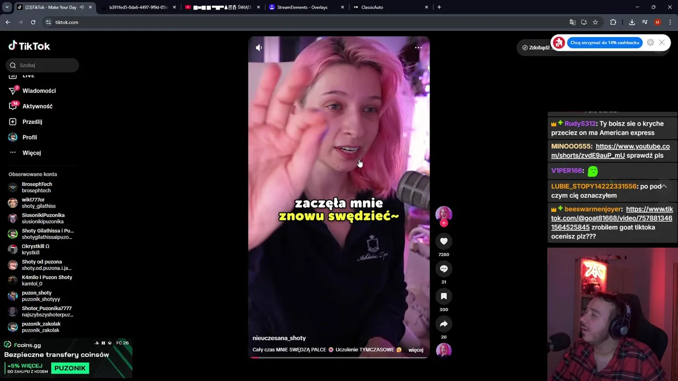Viewport: 678px width, 381px height.
Task: Open the video three-dots options menu
Action: click(x=418, y=48)
